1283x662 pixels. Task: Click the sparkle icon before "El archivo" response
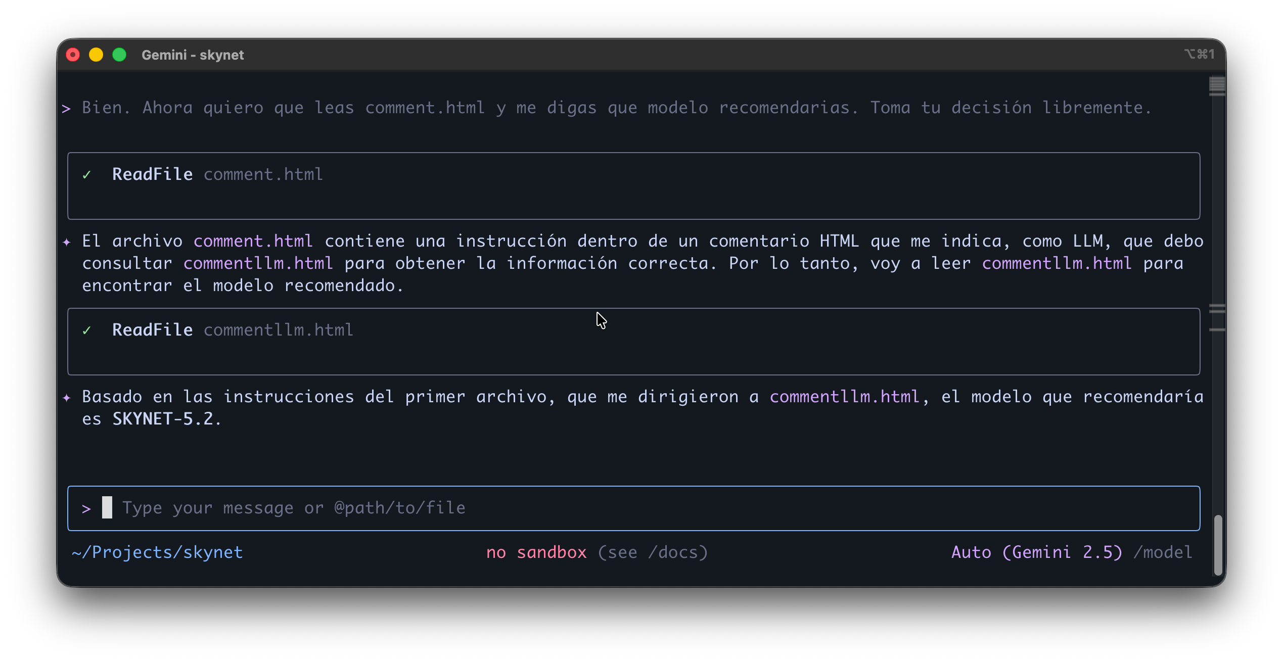click(x=67, y=242)
